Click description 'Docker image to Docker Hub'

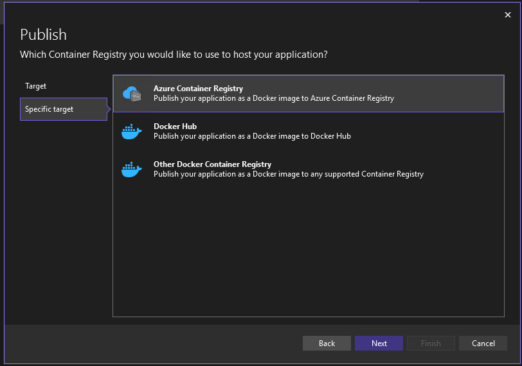301,136
